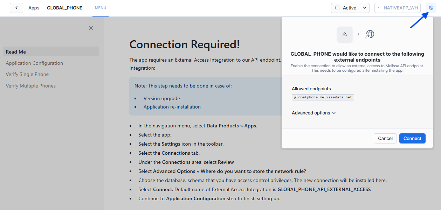This screenshot has height=210, width=441.
Task: Open the Active status dropdown
Action: (x=350, y=8)
